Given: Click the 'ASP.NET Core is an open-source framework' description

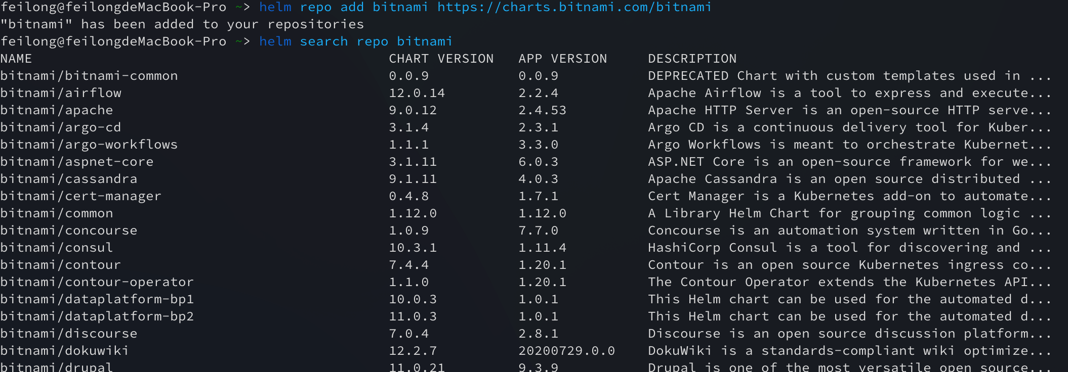Looking at the screenshot, I should [850, 162].
